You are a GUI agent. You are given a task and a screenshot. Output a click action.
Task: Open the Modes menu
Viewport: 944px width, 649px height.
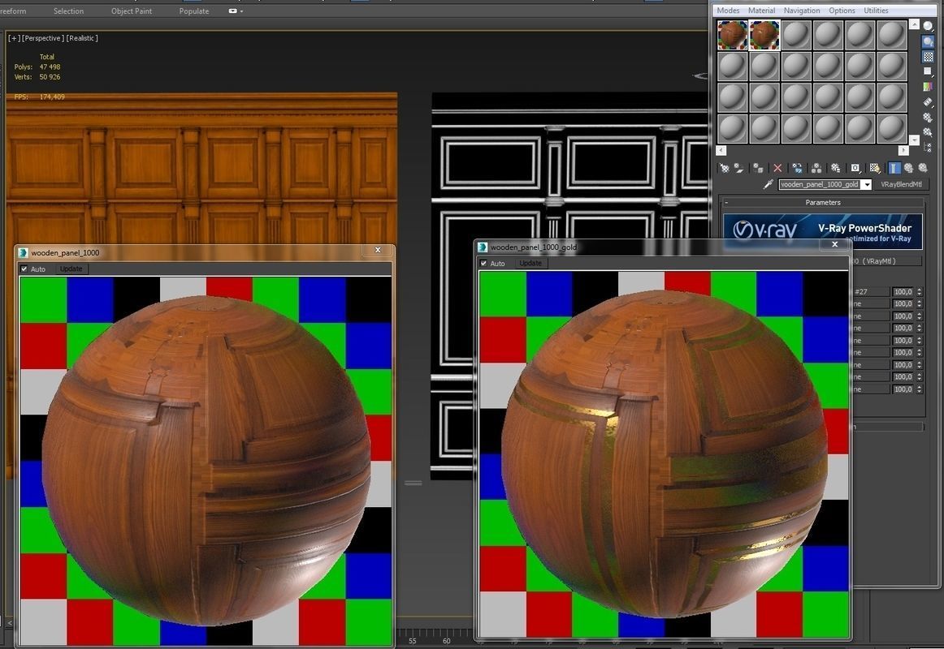pos(728,11)
